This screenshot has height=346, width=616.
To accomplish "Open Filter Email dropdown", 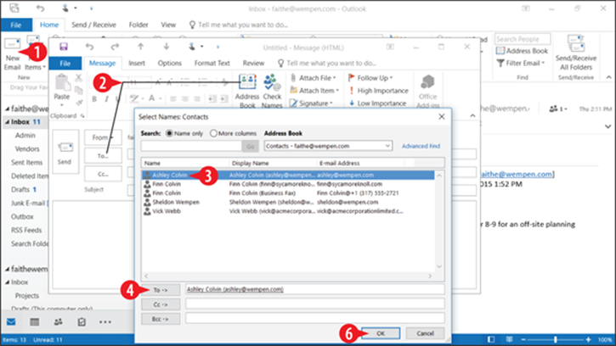I will 521,63.
